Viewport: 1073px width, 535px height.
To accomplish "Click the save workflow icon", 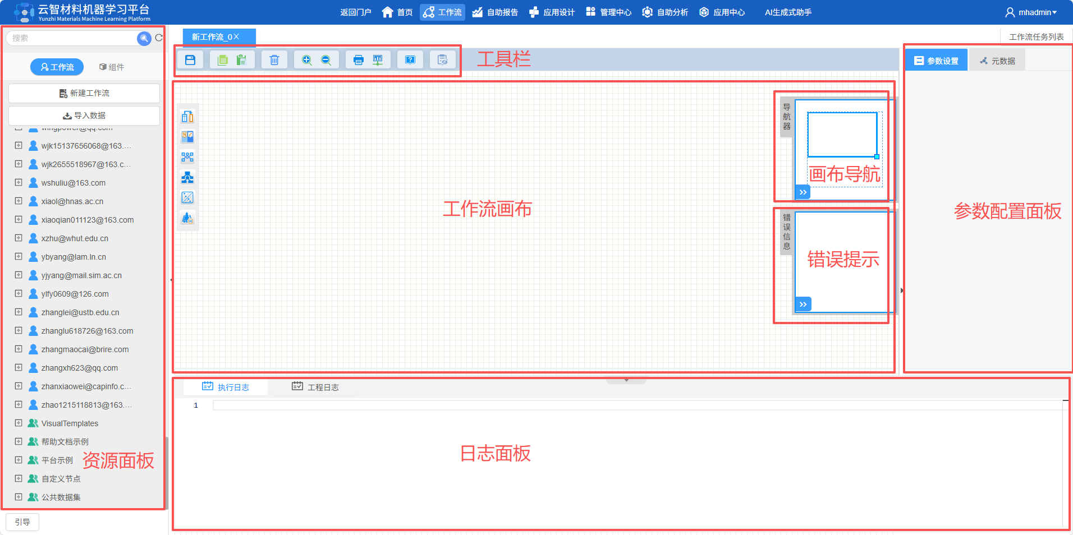I will click(190, 59).
